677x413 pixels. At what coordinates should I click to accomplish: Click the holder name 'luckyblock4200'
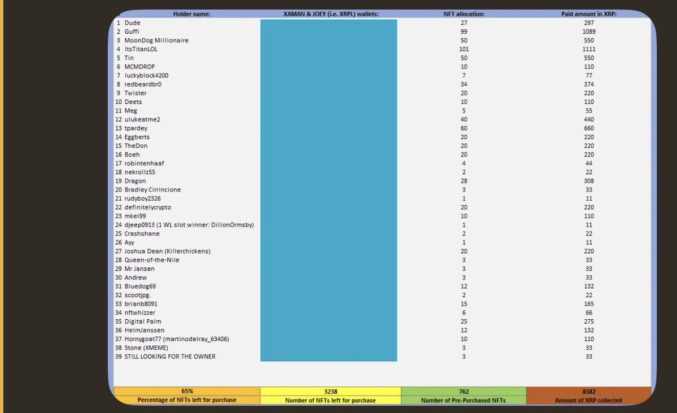[146, 76]
